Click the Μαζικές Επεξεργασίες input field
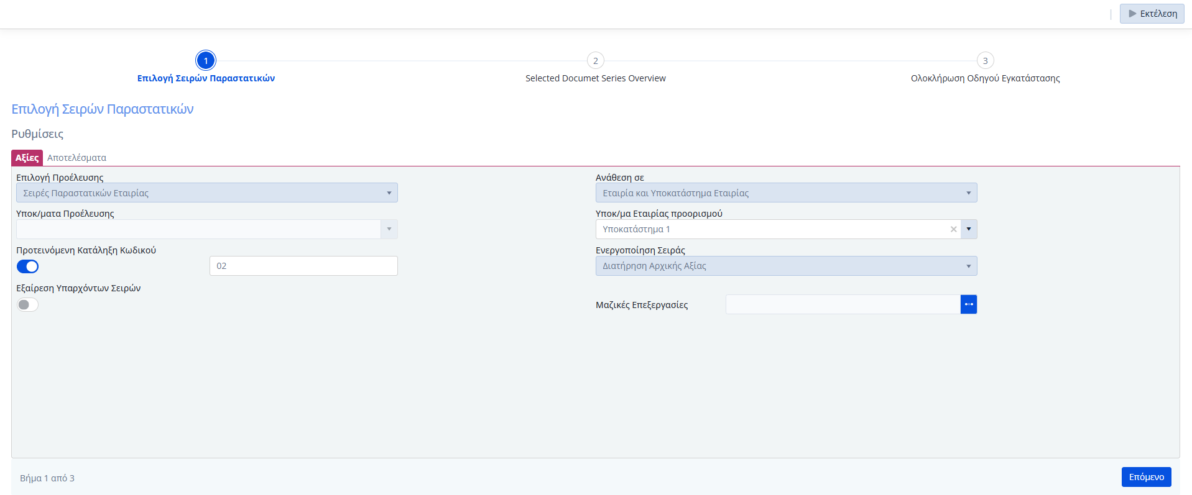This screenshot has height=495, width=1192. (843, 304)
